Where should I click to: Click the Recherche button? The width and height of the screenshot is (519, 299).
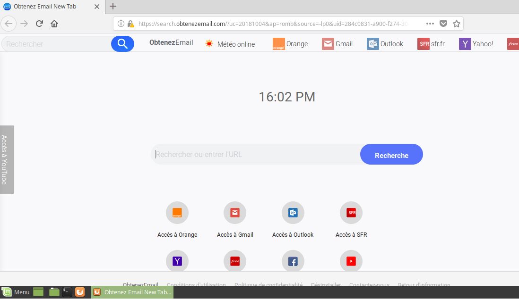(x=391, y=154)
